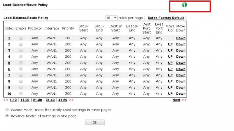Open rule index 2 link

click(x=9, y=44)
